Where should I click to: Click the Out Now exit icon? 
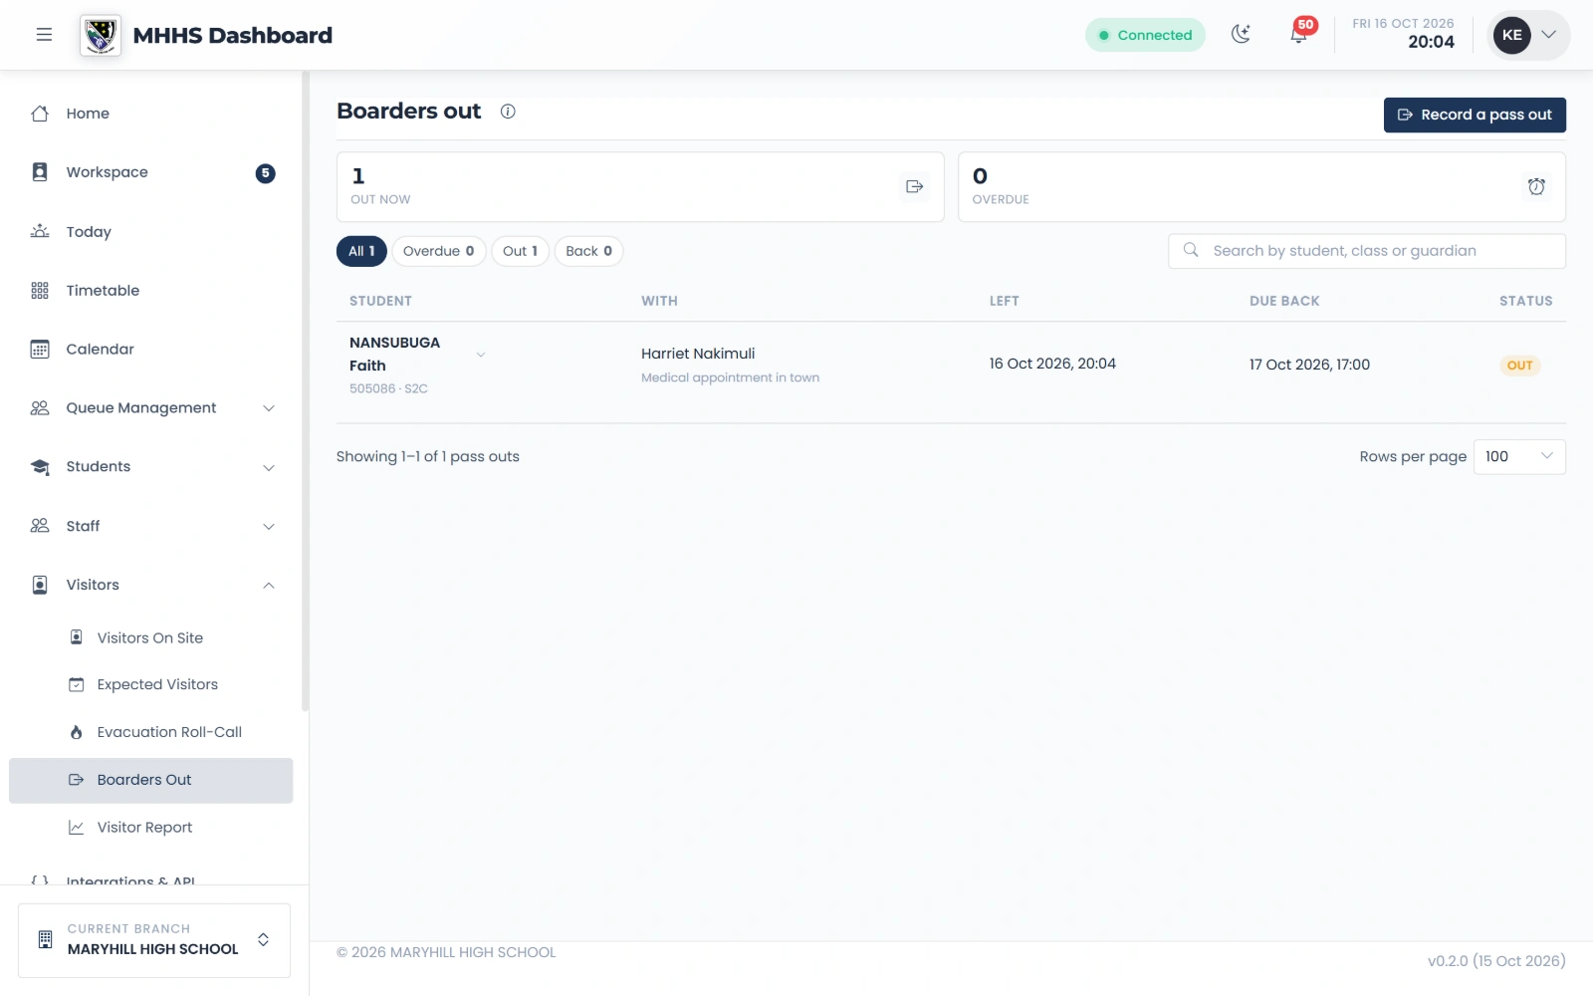914,186
